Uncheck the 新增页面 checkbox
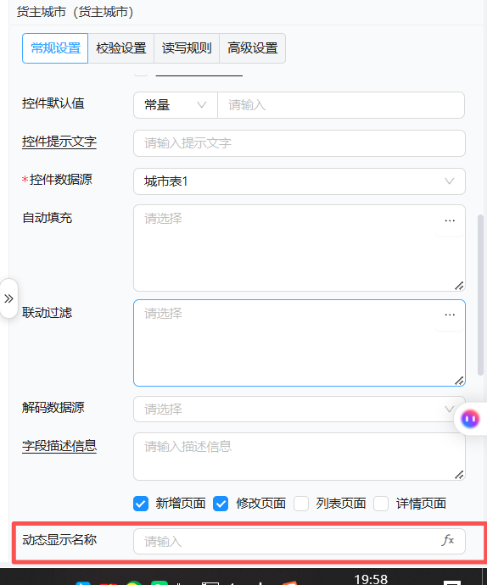 click(141, 504)
